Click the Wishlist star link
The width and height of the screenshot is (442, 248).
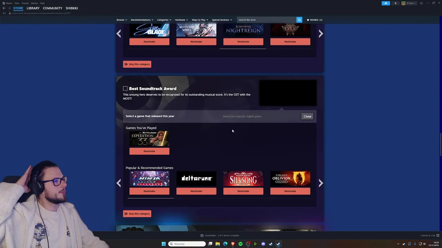314,20
